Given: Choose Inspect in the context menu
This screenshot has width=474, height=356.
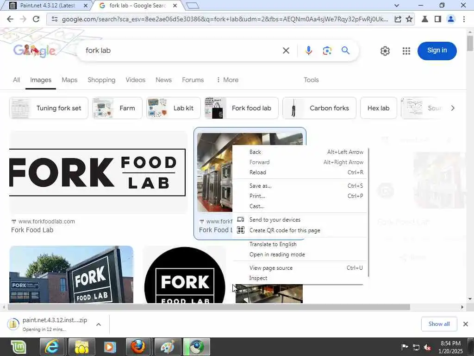Looking at the screenshot, I should point(300,278).
